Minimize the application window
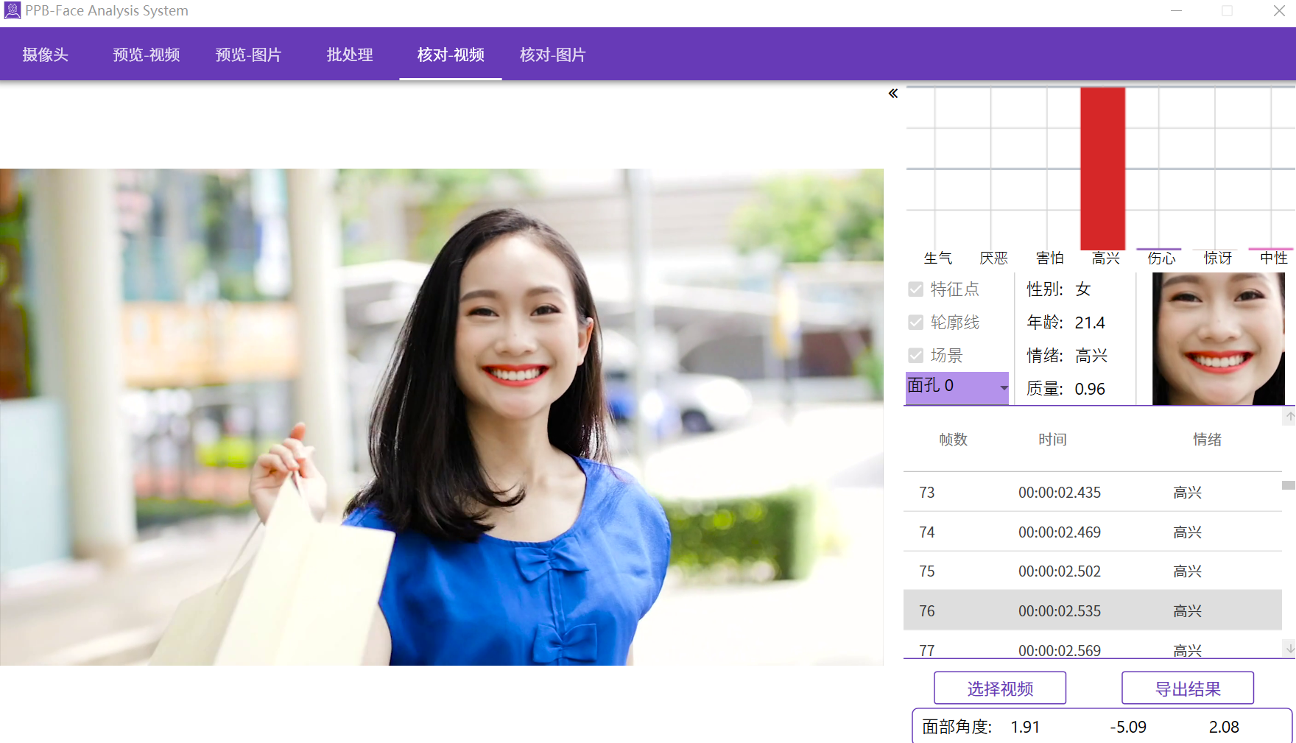 (1176, 11)
